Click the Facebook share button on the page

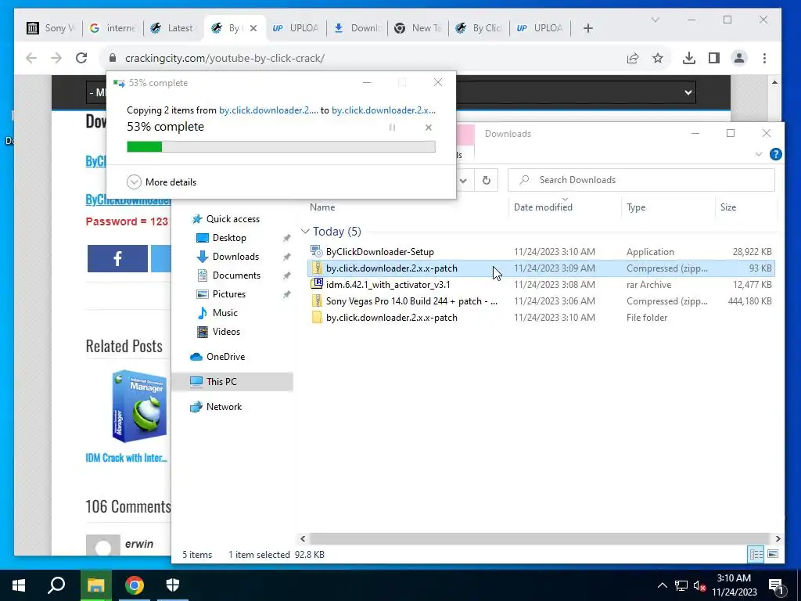pyautogui.click(x=117, y=258)
